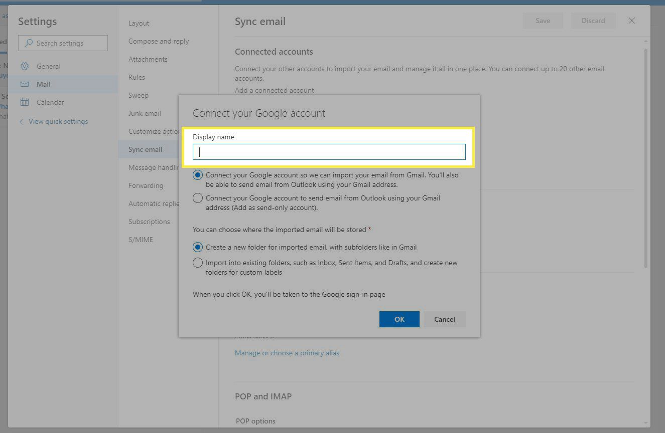Click the Connect your Google account title

(x=259, y=113)
